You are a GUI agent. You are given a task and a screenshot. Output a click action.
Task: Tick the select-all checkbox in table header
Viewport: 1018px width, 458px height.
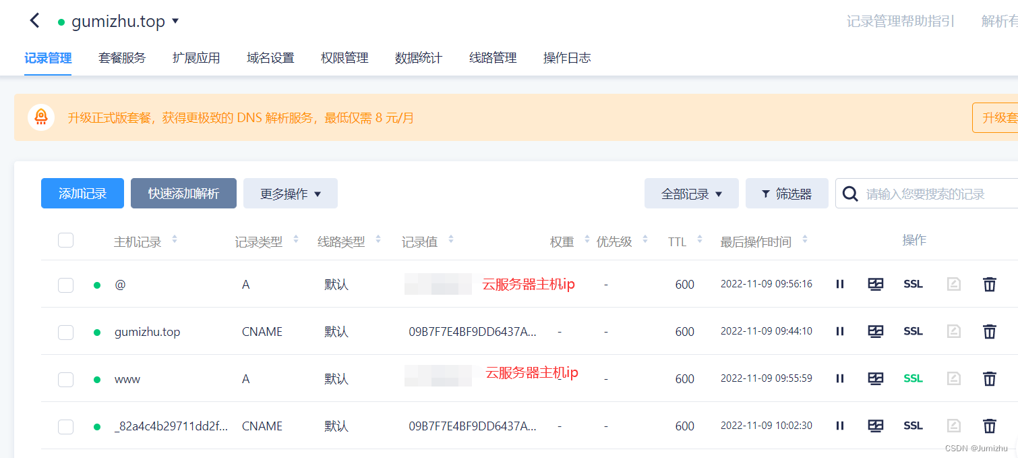[x=65, y=239]
